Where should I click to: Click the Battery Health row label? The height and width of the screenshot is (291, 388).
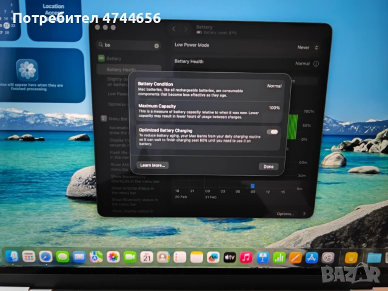(x=189, y=61)
